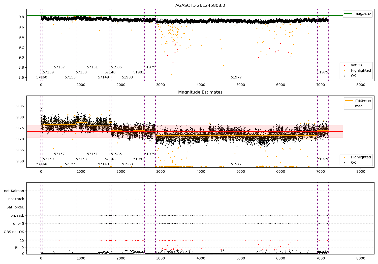Click OBSID label 51985 in the AGASC ID plot
378x264 pixels.
pyautogui.click(x=116, y=67)
